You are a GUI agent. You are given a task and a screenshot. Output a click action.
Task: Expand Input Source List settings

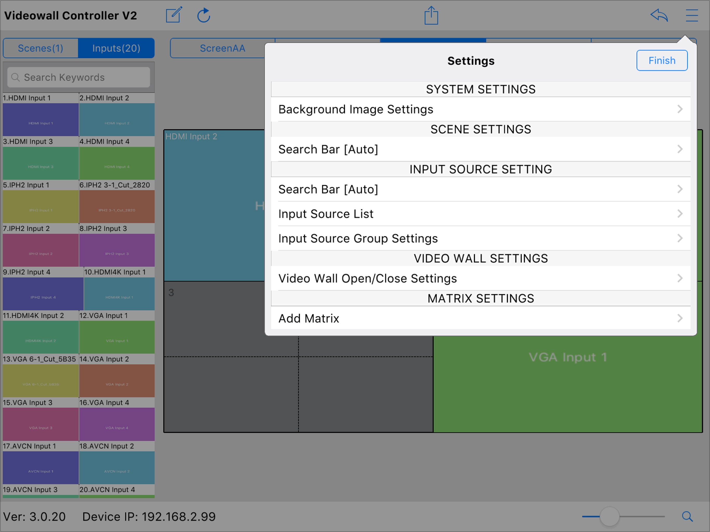click(x=481, y=214)
